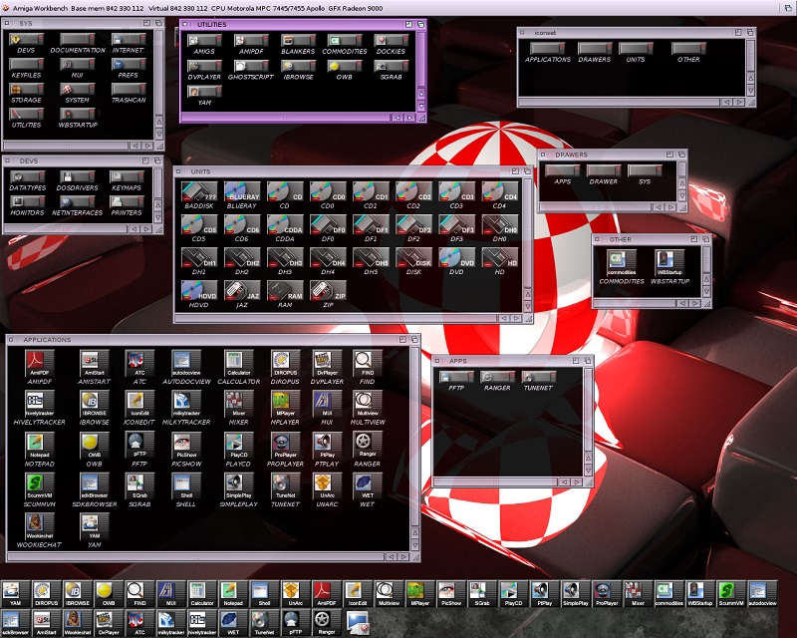Screen dimensions: 797x638
Task: Open the DVD unit icon in Units
Action: pyautogui.click(x=457, y=258)
